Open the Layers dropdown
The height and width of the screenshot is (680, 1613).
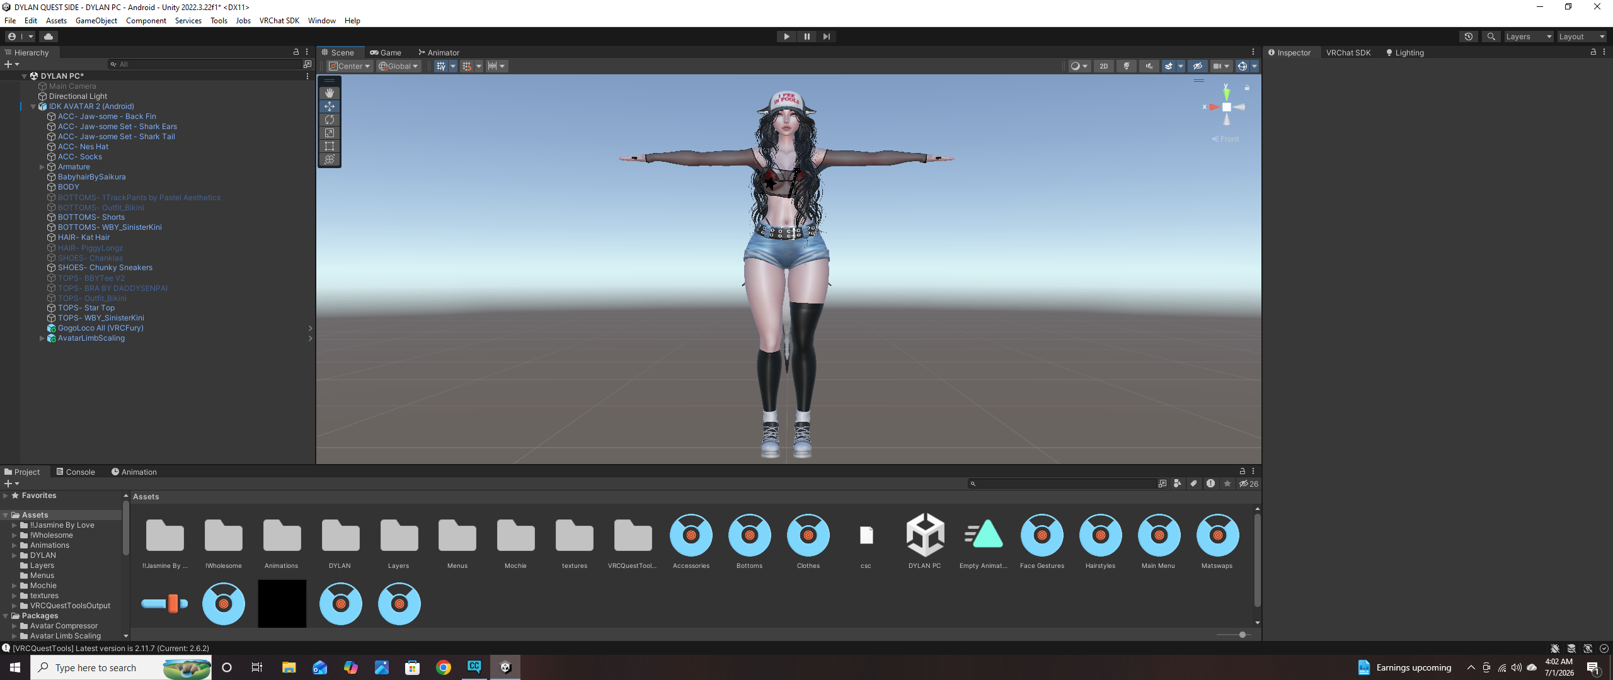click(x=1529, y=37)
